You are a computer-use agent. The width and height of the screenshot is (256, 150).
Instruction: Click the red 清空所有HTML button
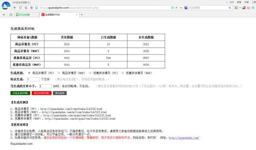click(42, 93)
